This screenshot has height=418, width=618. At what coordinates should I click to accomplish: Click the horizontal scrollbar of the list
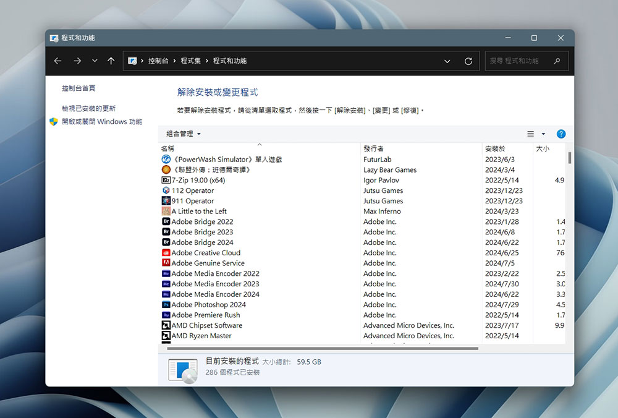(x=323, y=349)
